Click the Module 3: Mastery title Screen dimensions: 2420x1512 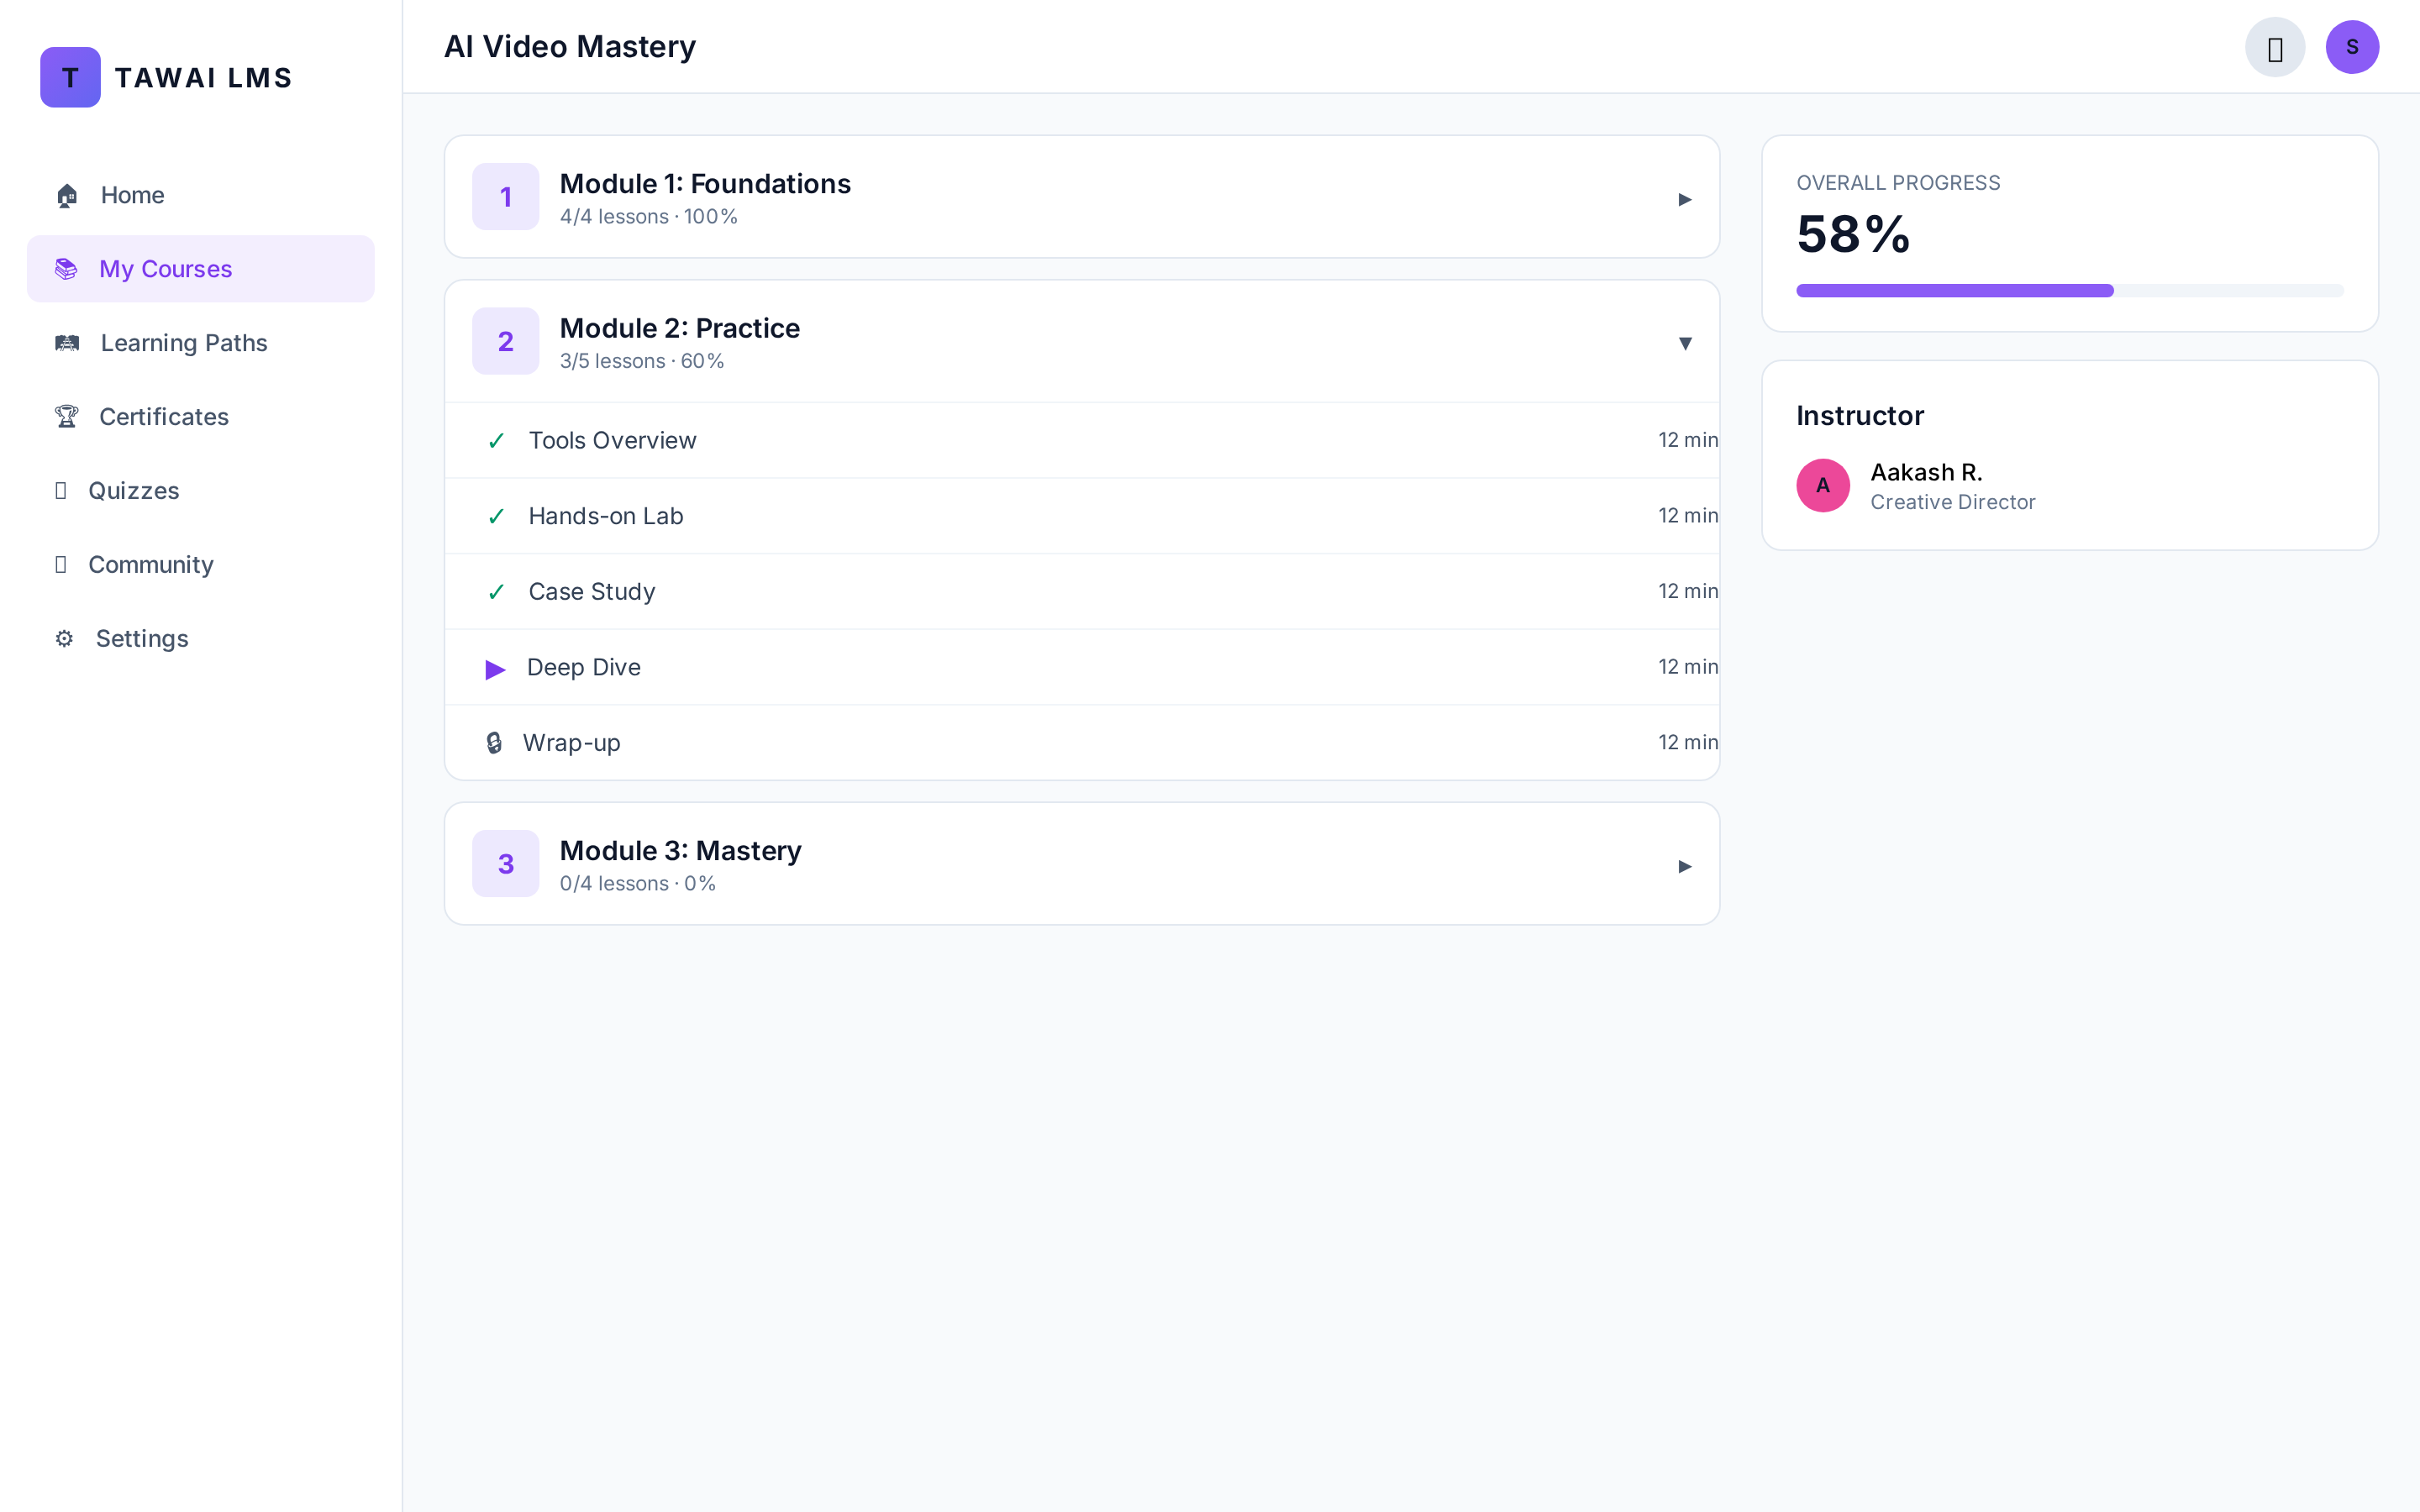[x=681, y=851]
